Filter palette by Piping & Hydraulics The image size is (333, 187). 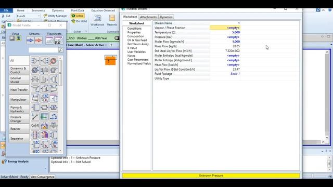(19, 109)
